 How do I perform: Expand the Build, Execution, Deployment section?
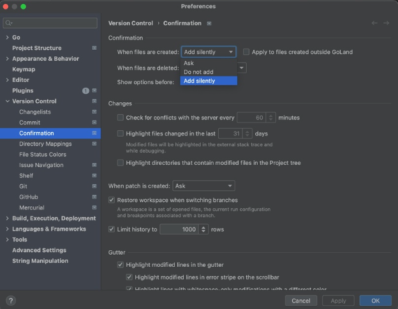tap(7, 218)
